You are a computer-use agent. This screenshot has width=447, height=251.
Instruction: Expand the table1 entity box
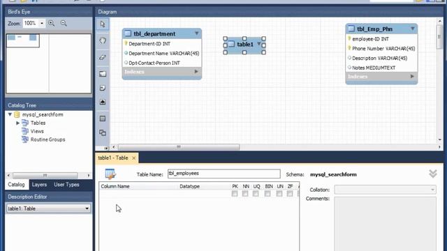pyautogui.click(x=258, y=43)
